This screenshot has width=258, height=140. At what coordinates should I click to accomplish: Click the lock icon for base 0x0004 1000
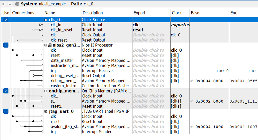(x=192, y=127)
